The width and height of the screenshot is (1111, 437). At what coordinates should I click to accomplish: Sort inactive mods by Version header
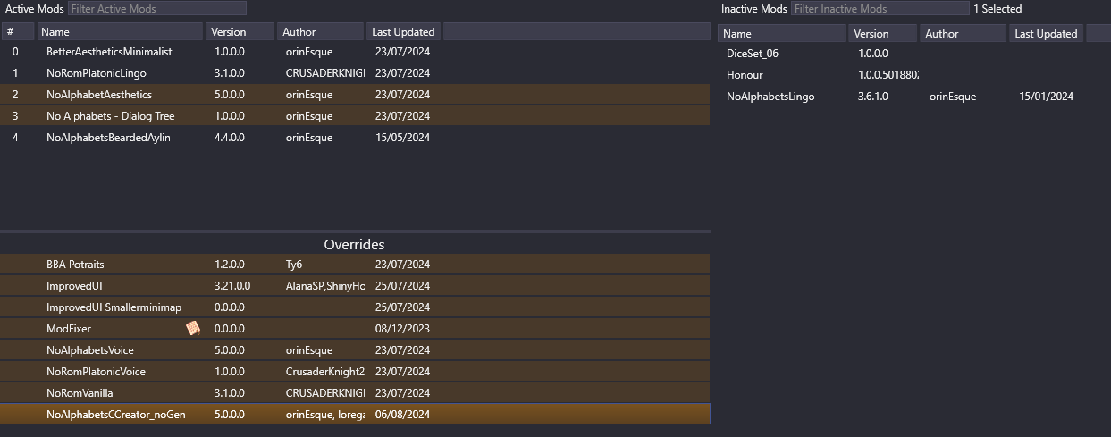pyautogui.click(x=882, y=34)
